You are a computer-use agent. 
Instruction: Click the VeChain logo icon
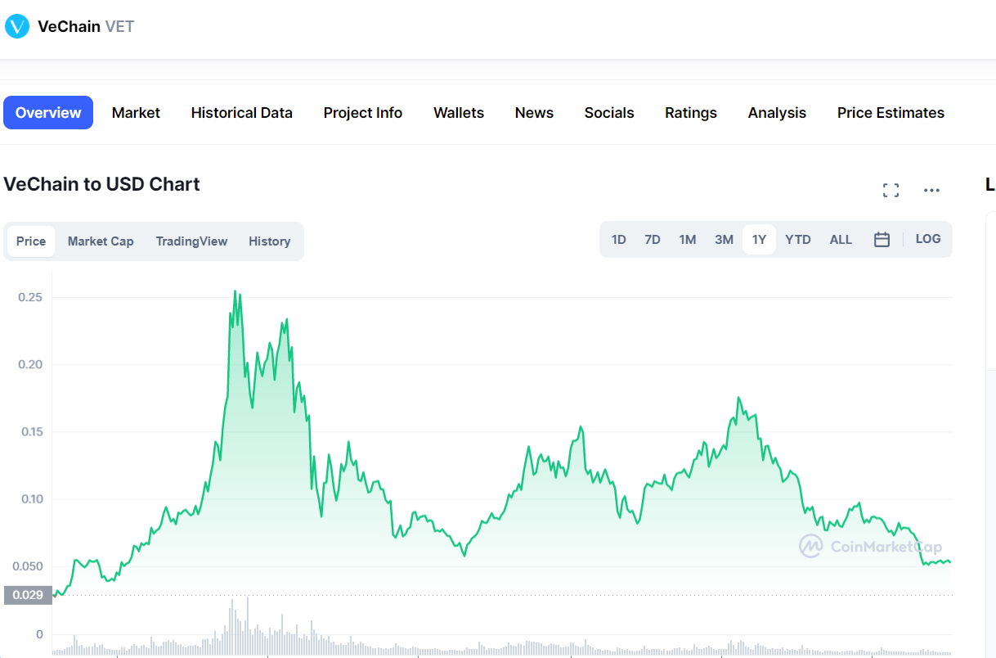point(16,26)
